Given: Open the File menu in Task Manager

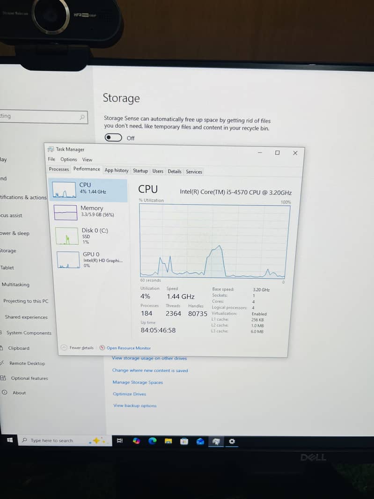Looking at the screenshot, I should [x=51, y=159].
